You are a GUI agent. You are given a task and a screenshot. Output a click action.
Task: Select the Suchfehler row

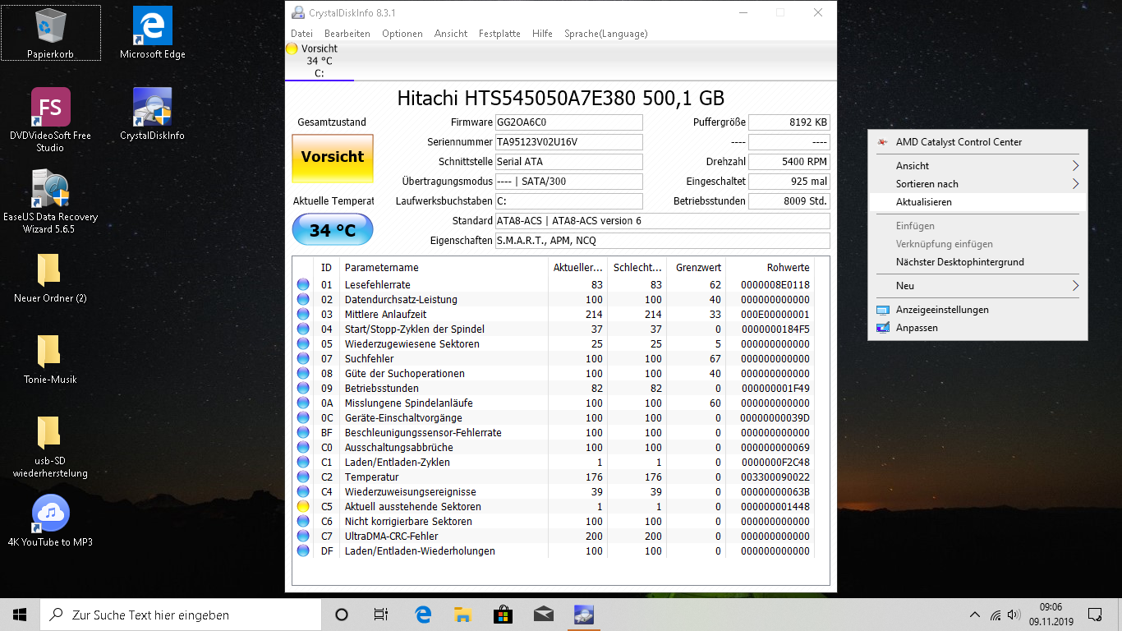coord(554,359)
